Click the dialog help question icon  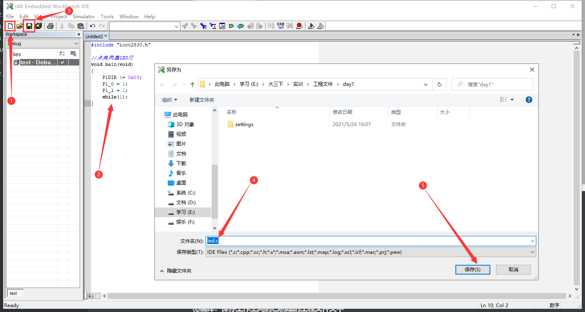tap(529, 100)
